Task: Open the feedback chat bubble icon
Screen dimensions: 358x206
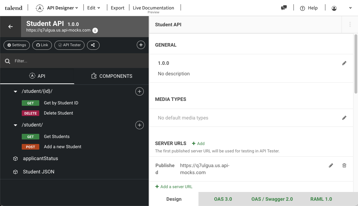Action: (284, 7)
